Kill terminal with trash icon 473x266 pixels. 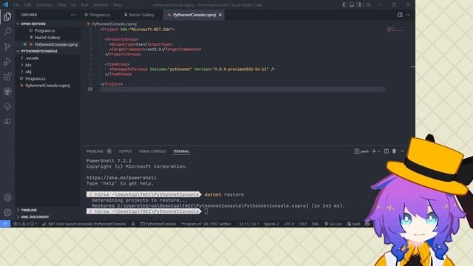[x=394, y=151]
